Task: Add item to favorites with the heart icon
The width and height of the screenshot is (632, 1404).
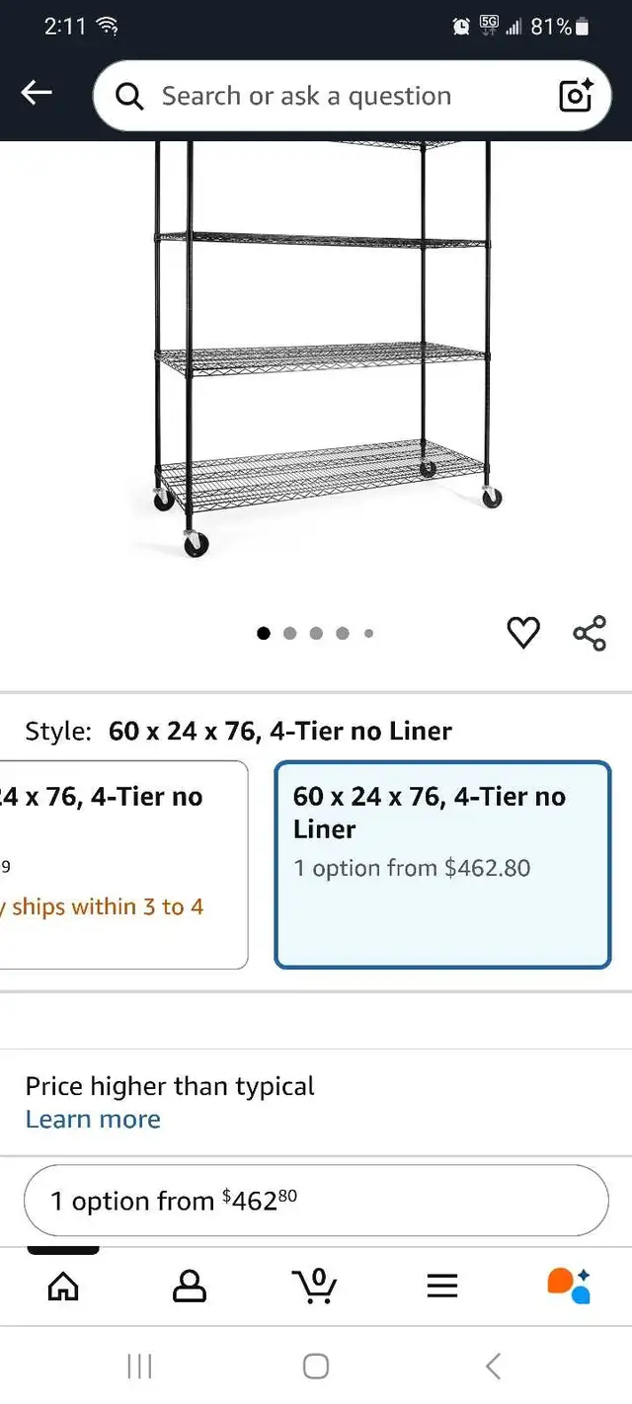Action: coord(523,633)
